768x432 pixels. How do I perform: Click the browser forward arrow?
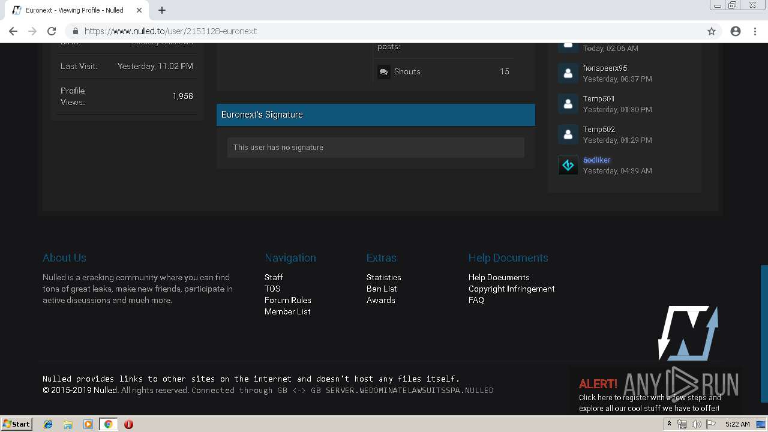32,31
